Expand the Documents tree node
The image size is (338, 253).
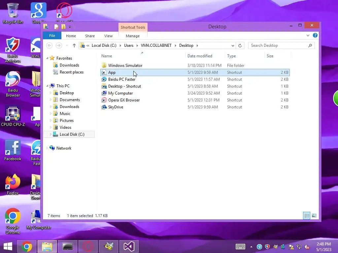(51, 100)
